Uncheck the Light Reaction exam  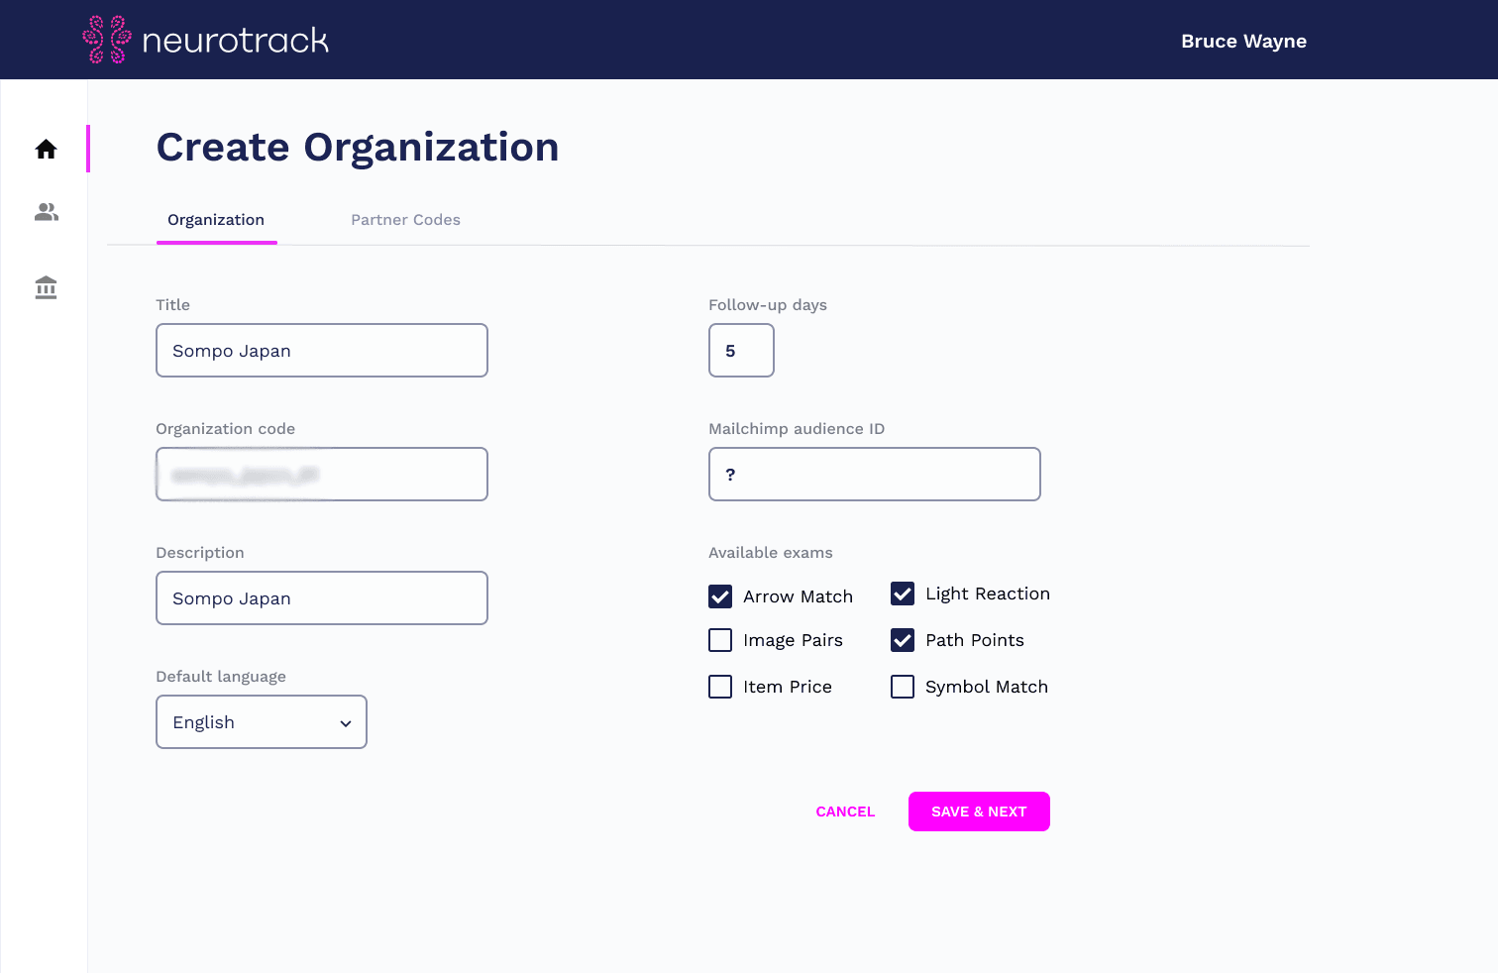click(x=902, y=594)
